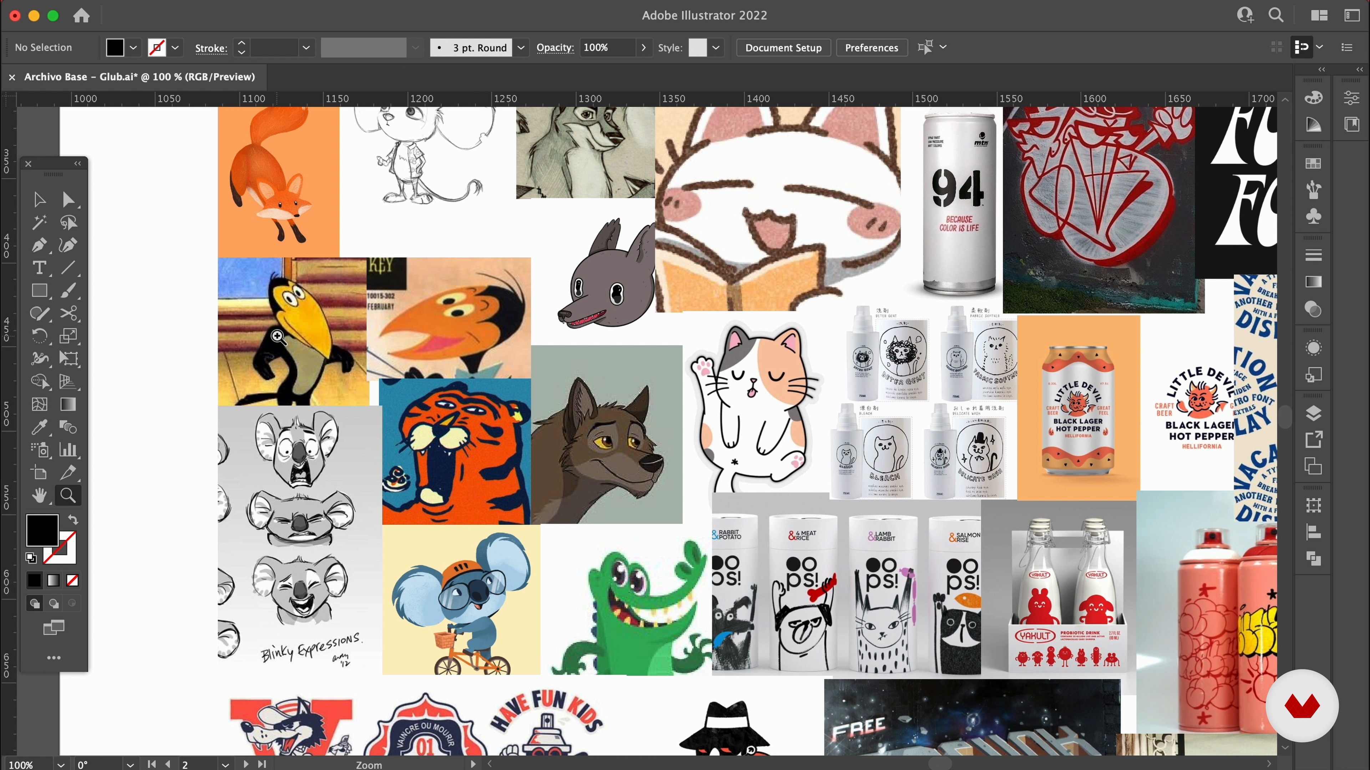Select the Lasso tool
Screen dimensions: 1370x770
point(68,223)
